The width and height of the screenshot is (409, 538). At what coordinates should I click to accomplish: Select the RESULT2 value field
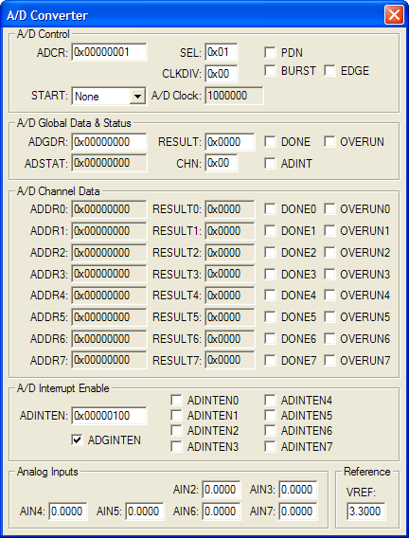[230, 253]
